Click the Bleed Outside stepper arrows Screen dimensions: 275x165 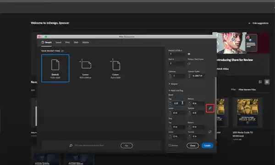click(x=189, y=113)
